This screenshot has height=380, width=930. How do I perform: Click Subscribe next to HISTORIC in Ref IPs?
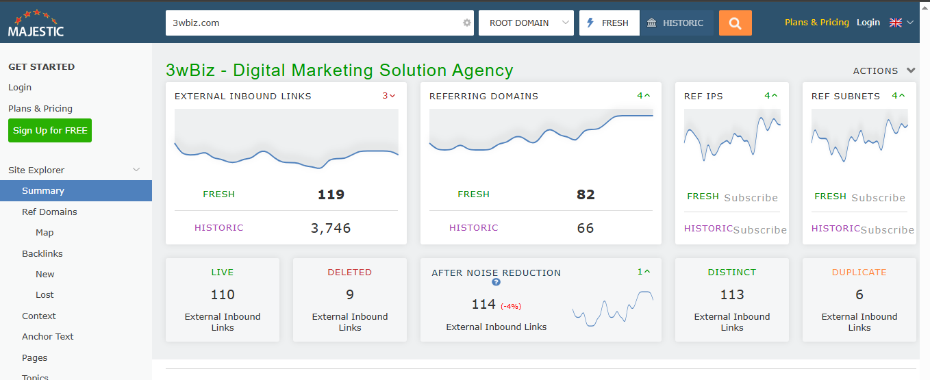760,230
